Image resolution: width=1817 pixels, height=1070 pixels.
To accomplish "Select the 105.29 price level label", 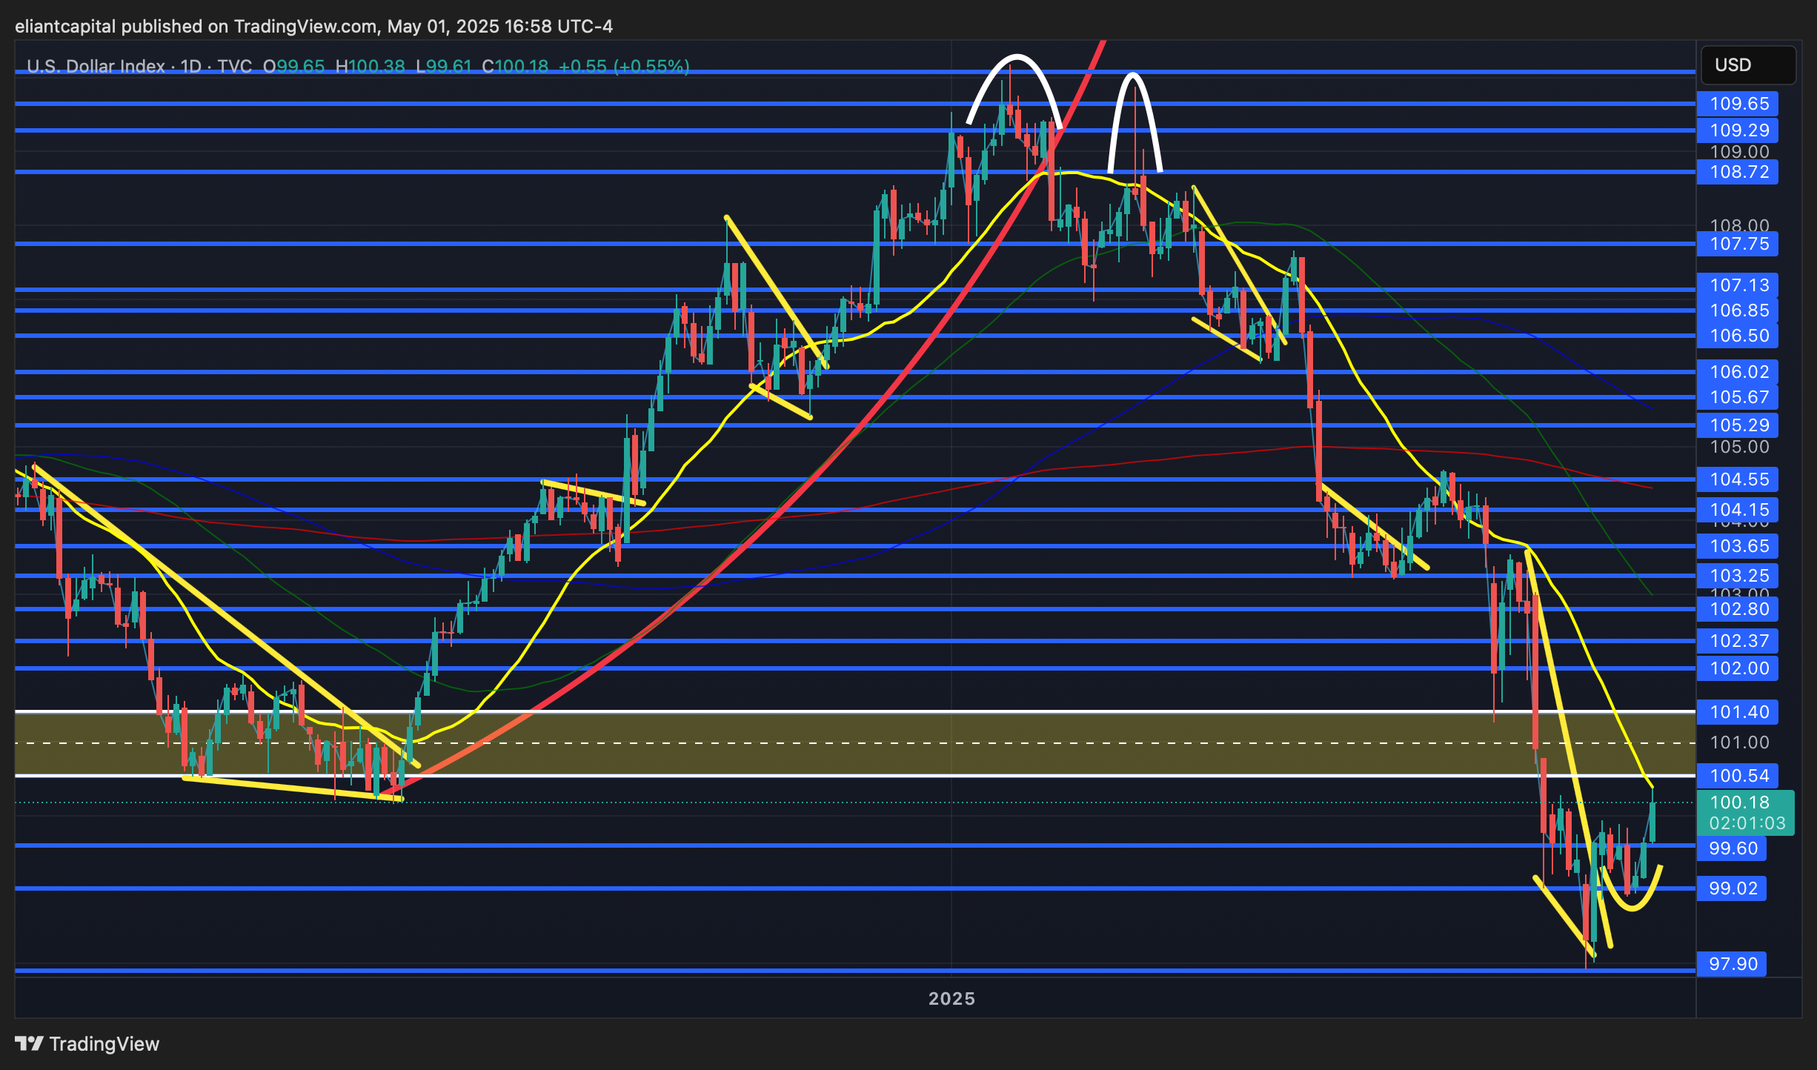I will click(1737, 425).
